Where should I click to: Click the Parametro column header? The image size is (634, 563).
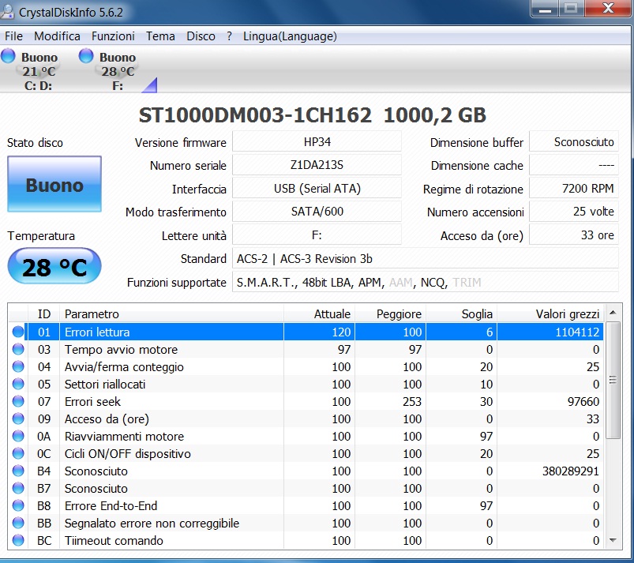[171, 313]
